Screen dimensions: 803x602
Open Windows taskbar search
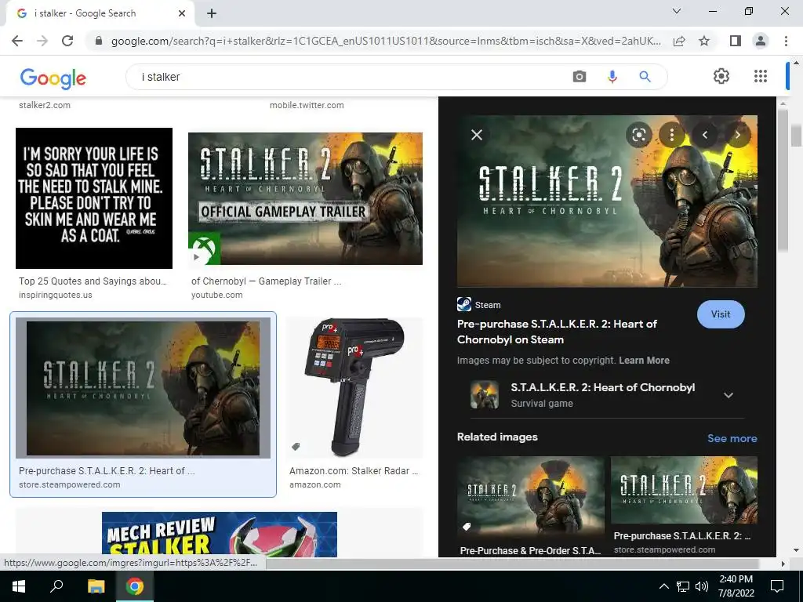56,586
